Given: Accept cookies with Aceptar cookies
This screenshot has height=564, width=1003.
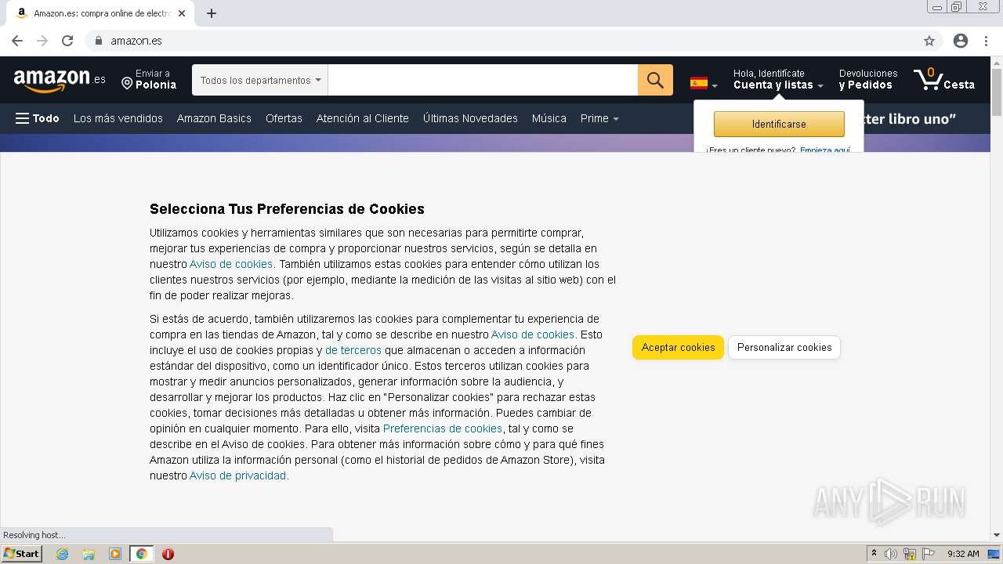Looking at the screenshot, I should (678, 347).
